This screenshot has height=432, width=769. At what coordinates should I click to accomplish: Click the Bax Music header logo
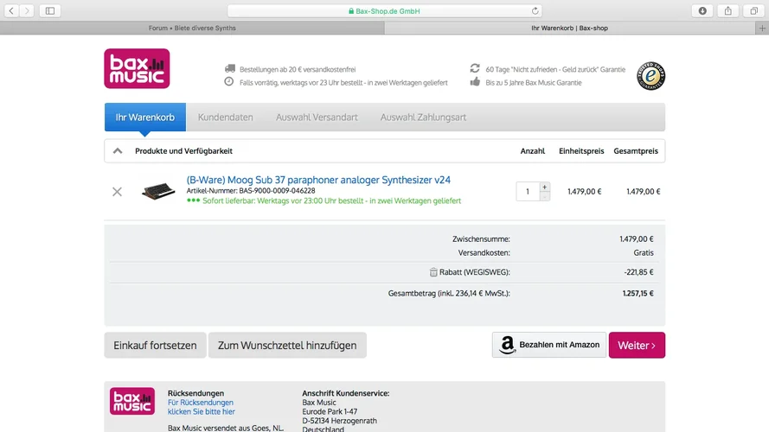137,68
